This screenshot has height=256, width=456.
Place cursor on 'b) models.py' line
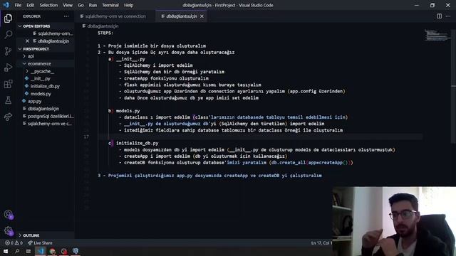coord(124,111)
